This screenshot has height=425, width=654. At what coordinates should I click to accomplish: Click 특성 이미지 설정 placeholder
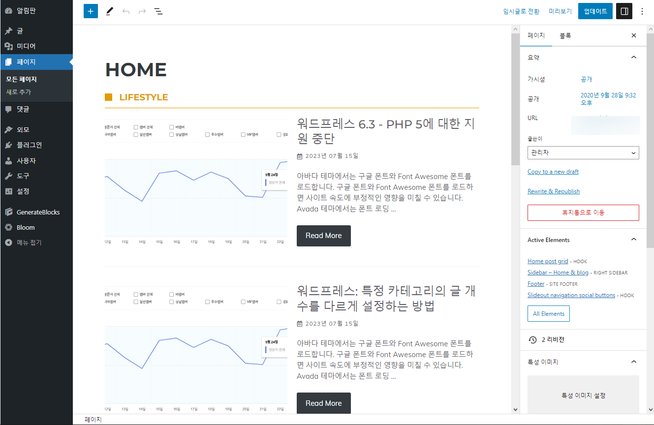[583, 395]
